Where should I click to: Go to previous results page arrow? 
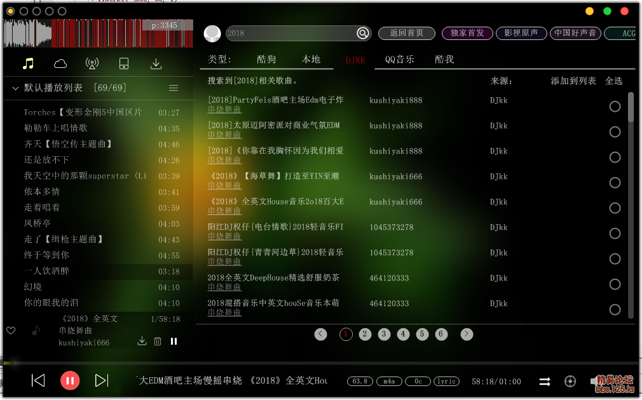pos(320,334)
